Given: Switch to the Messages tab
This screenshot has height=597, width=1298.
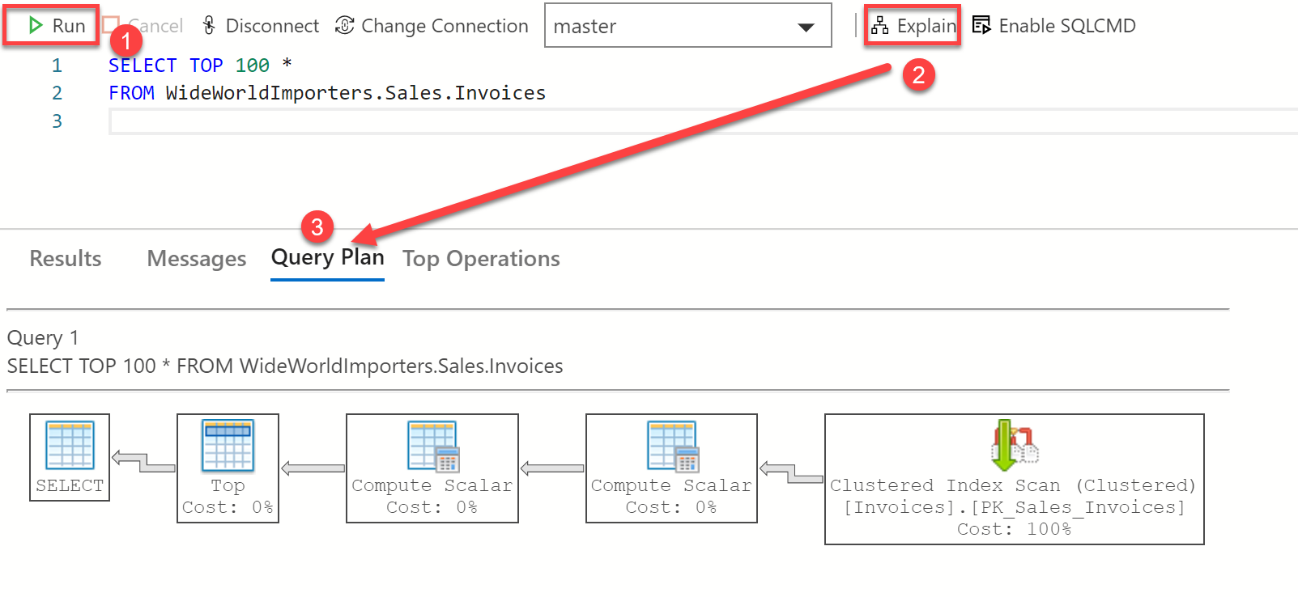Looking at the screenshot, I should (197, 259).
